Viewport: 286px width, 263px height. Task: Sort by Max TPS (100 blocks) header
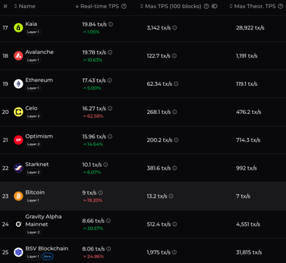point(171,6)
